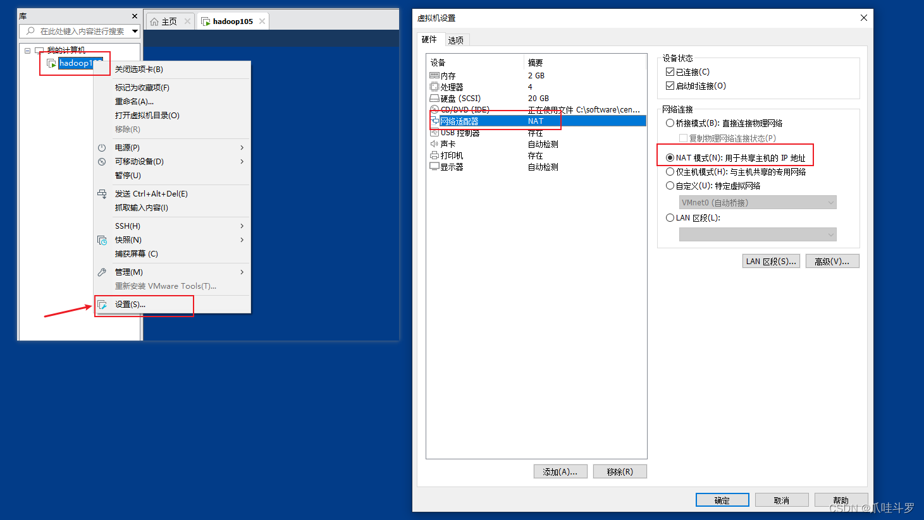924x520 pixels.
Task: Click the computer icon beside 我的计算机
Action: pyautogui.click(x=39, y=51)
